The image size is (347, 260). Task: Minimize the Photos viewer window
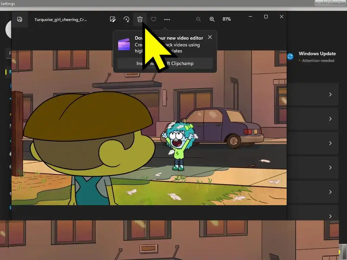[x=250, y=17]
